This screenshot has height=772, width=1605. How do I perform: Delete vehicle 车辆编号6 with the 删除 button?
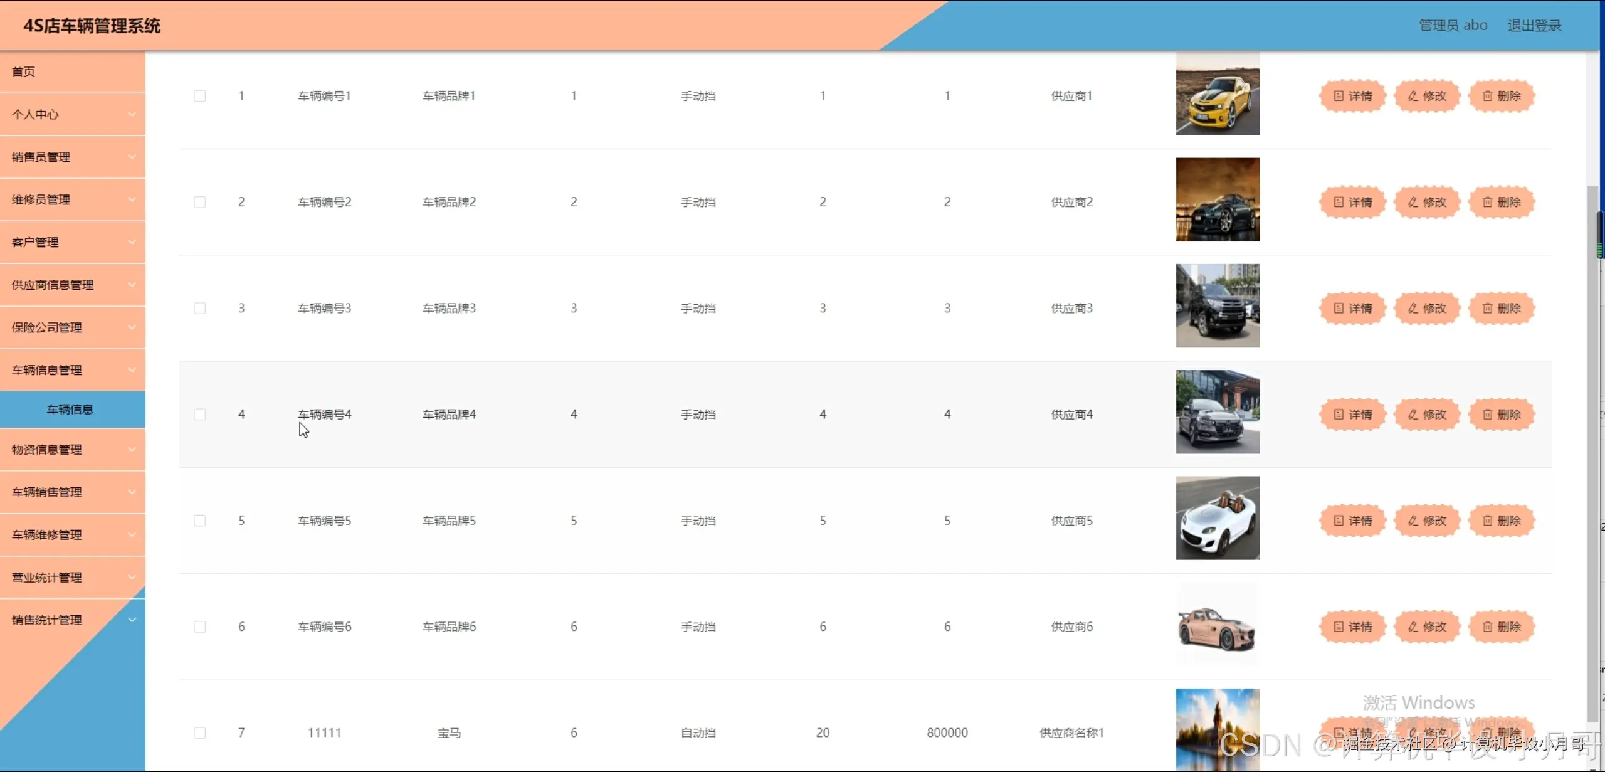(x=1502, y=627)
